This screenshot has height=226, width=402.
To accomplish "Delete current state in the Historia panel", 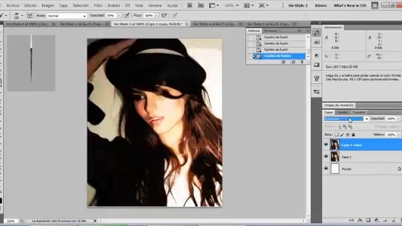I will [x=301, y=62].
